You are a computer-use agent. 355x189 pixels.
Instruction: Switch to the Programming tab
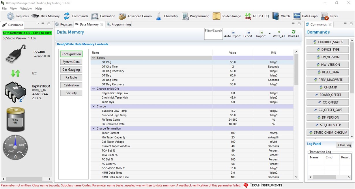pos(119,25)
